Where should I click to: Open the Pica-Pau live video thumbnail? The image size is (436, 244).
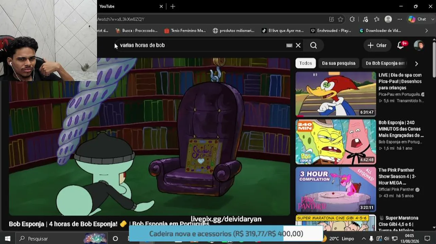(x=336, y=94)
